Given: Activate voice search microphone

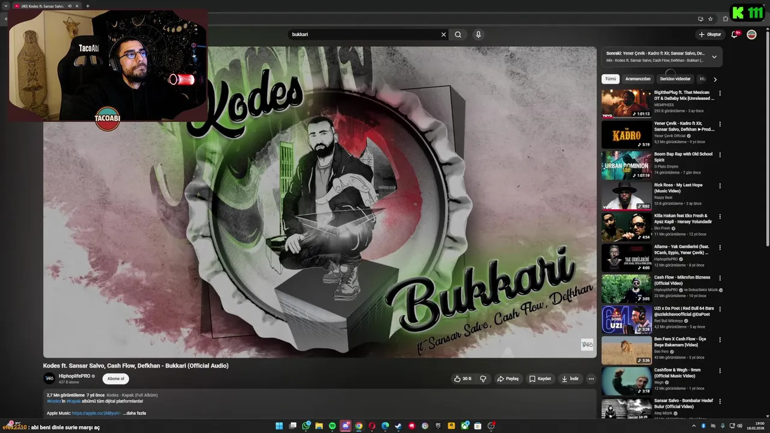Looking at the screenshot, I should [478, 34].
